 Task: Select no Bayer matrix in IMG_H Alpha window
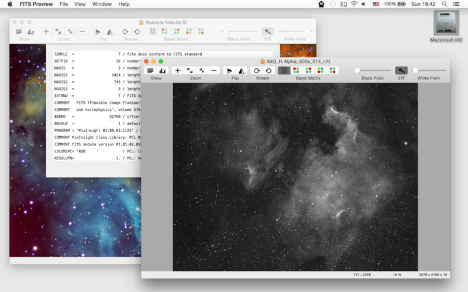pyautogui.click(x=284, y=71)
